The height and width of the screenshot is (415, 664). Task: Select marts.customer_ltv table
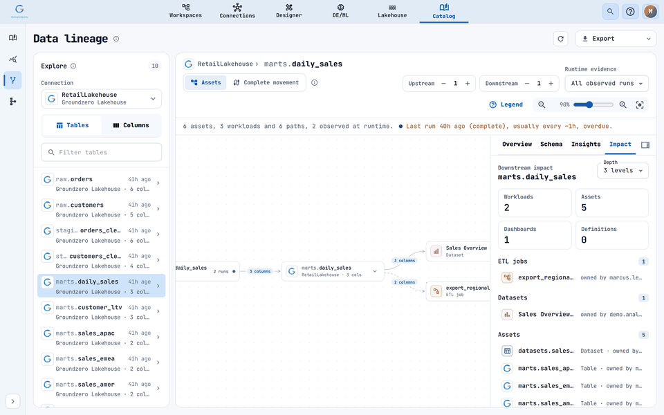[101, 312]
